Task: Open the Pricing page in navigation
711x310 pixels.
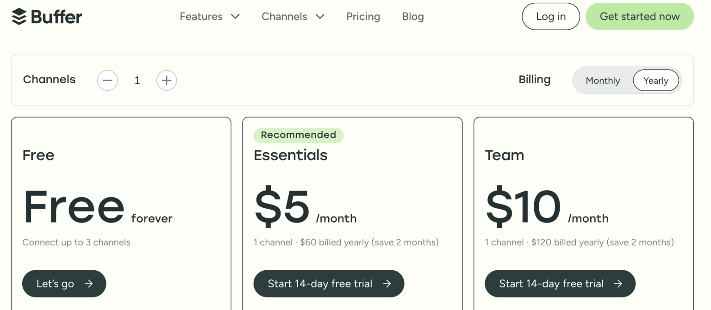Action: [x=363, y=17]
